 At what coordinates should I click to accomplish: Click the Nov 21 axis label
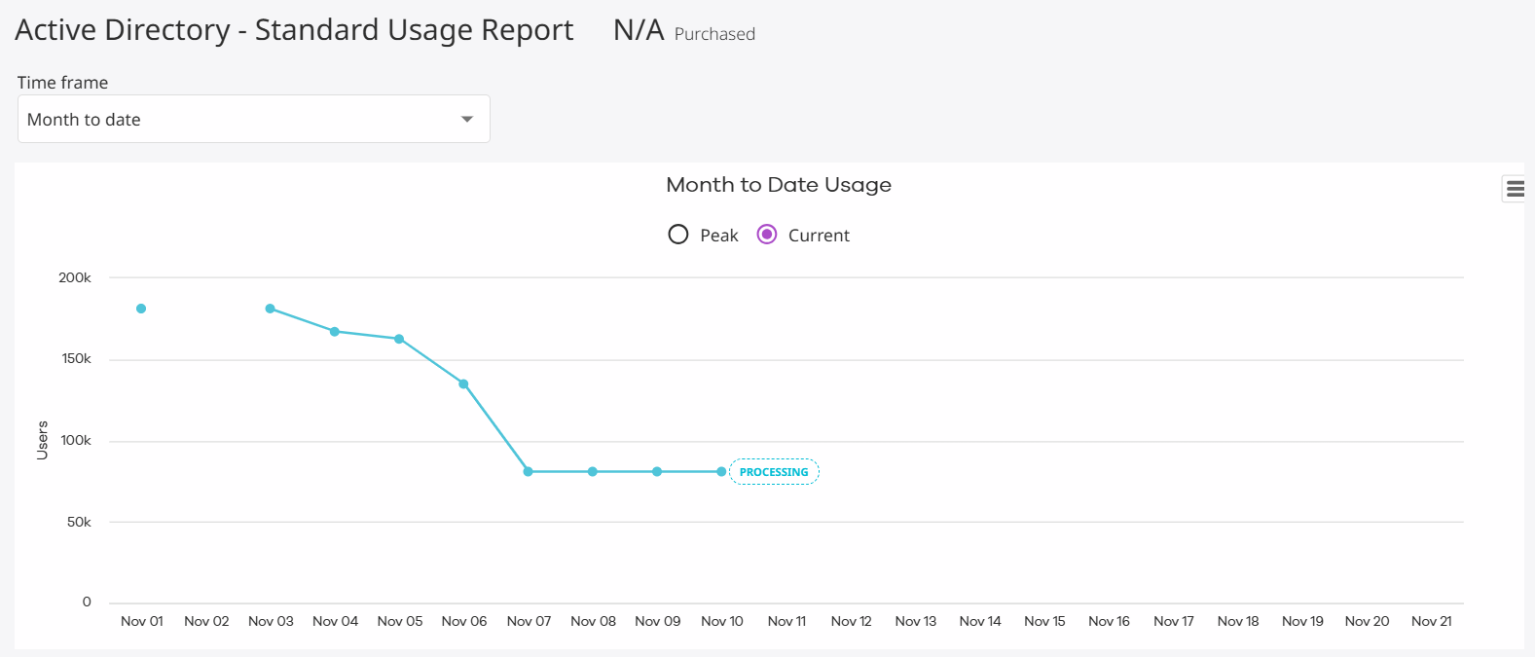pyautogui.click(x=1432, y=621)
